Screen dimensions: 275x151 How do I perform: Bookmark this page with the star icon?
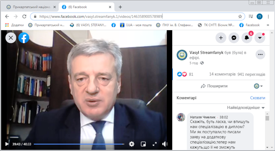click(240, 16)
